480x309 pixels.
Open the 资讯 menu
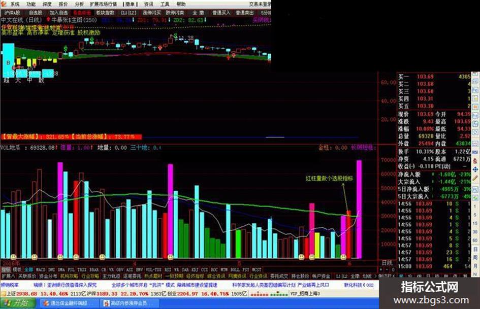pyautogui.click(x=148, y=4)
